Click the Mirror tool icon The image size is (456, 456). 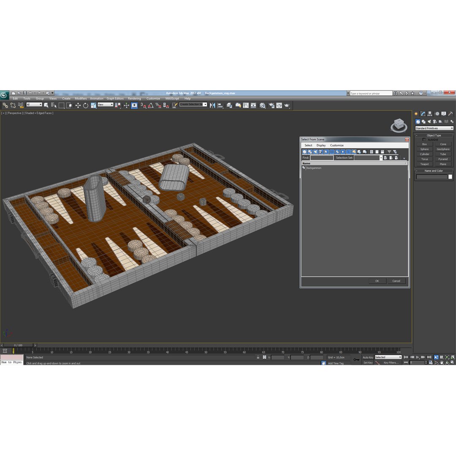pos(212,106)
